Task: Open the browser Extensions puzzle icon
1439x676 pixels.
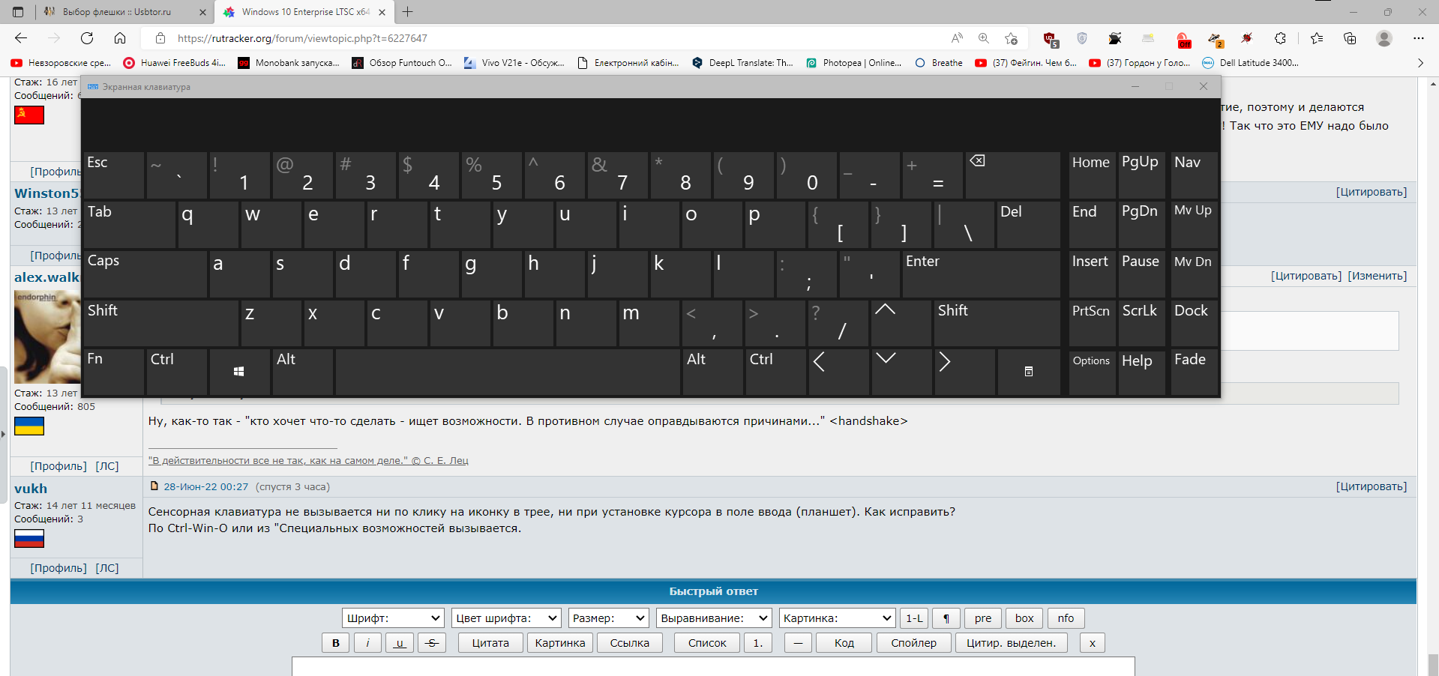Action: (x=1280, y=38)
